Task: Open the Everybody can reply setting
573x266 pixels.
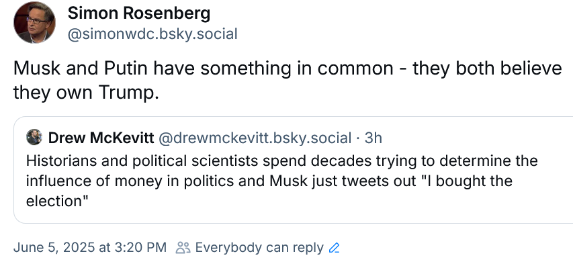Action: point(259,248)
